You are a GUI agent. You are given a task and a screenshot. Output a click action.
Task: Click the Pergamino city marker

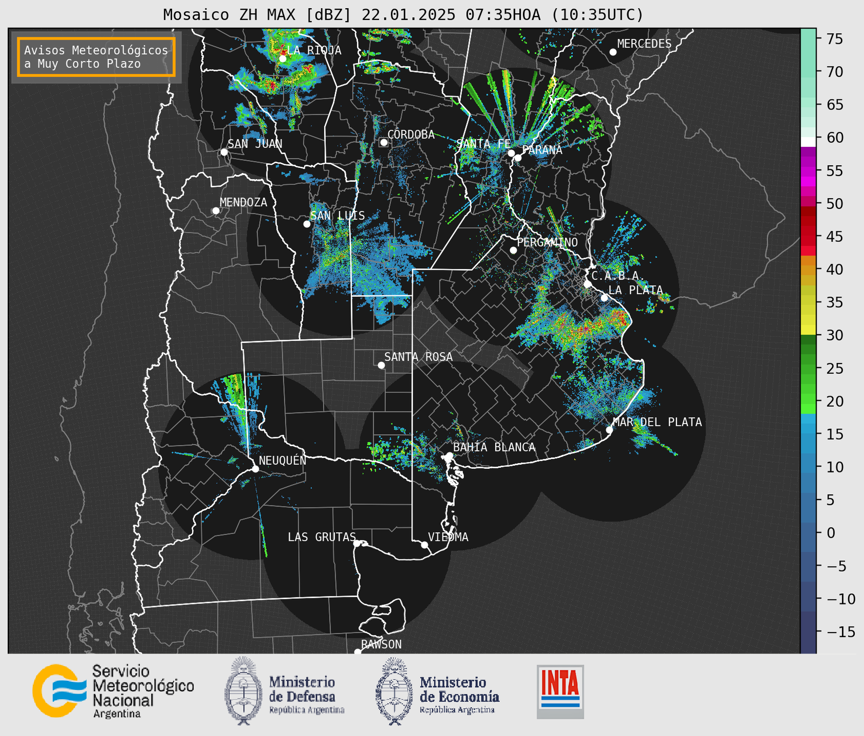[513, 250]
